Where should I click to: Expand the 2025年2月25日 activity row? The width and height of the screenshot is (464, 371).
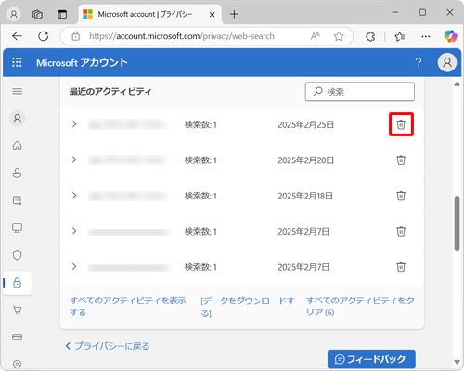click(74, 124)
